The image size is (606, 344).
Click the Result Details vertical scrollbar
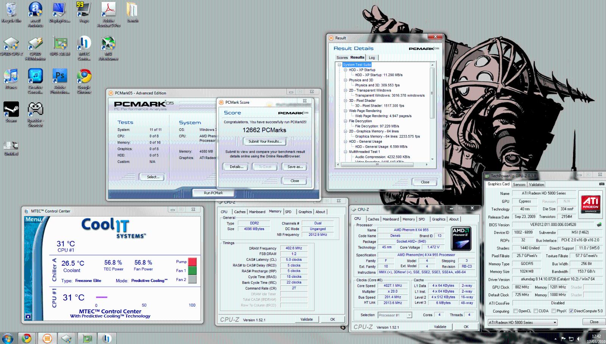(x=432, y=112)
